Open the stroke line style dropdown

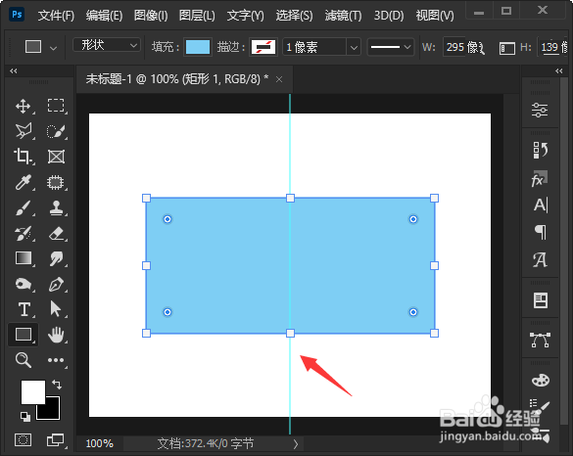tap(391, 47)
